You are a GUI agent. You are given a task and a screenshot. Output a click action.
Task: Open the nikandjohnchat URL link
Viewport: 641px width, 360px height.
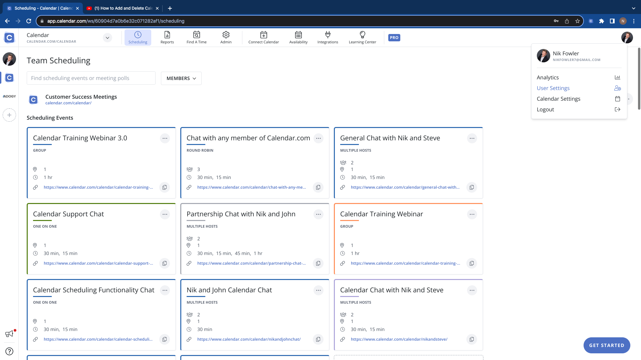coord(249,339)
